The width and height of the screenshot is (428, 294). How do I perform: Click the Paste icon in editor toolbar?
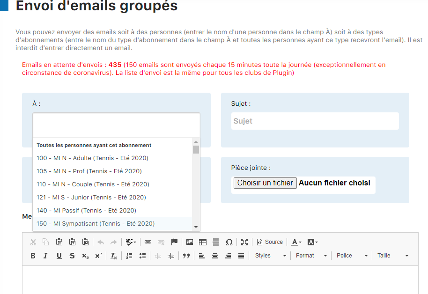click(x=59, y=242)
